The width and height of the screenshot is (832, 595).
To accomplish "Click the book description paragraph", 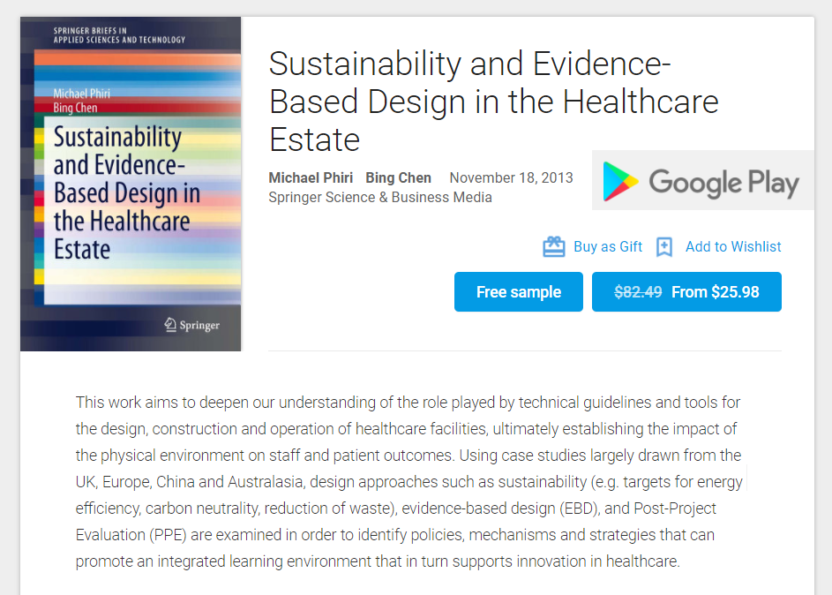I will click(x=409, y=481).
